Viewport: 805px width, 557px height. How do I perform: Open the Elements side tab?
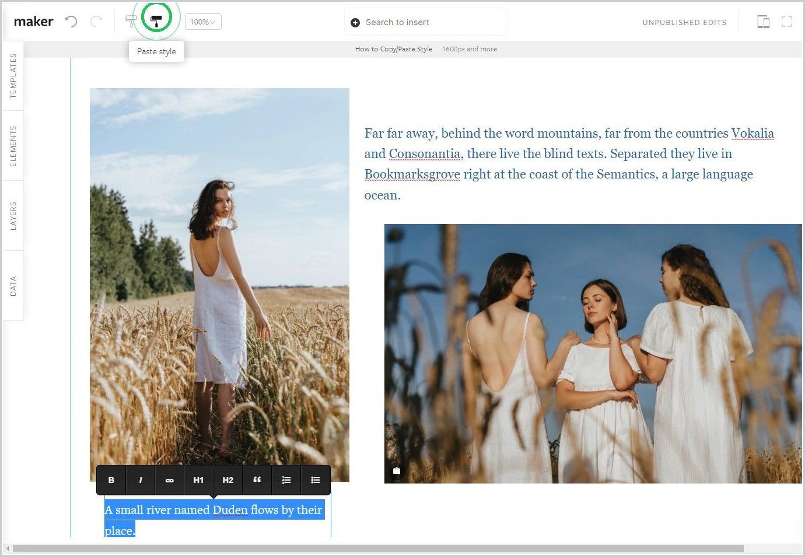[x=13, y=146]
